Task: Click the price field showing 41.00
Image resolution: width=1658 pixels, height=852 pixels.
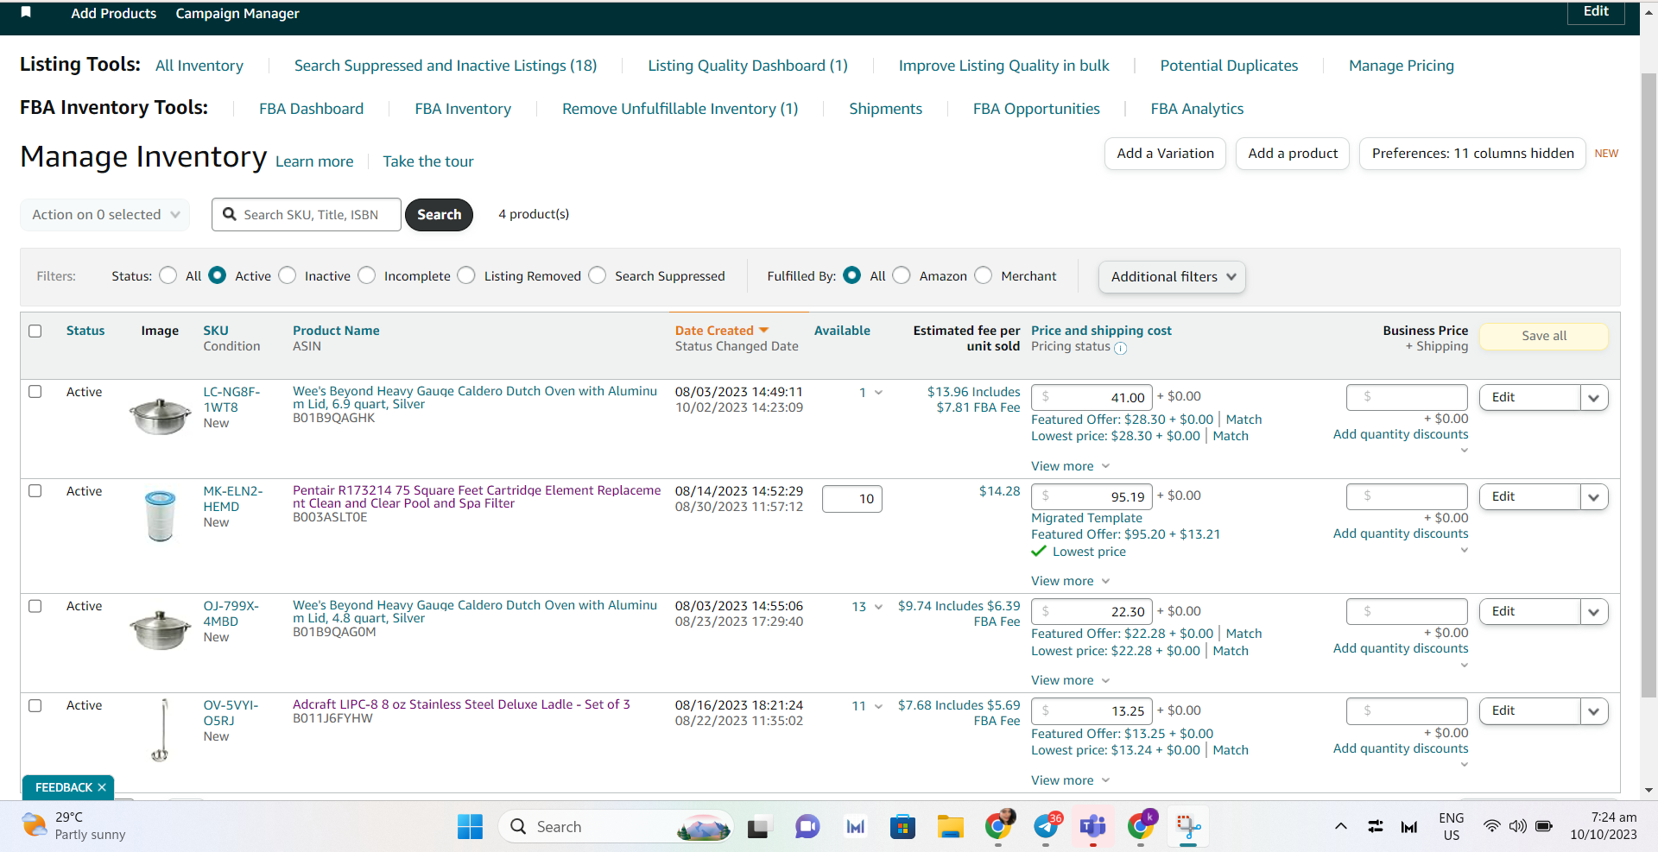Action: coord(1092,397)
